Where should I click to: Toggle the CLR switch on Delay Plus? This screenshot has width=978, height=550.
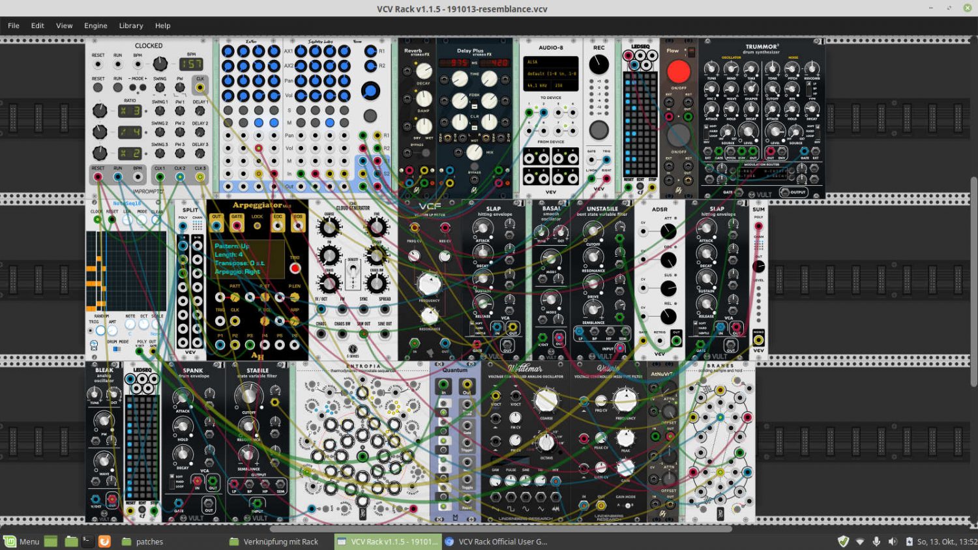pos(475,126)
